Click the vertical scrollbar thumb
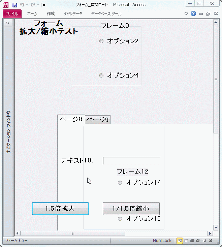Viewport: 222px width, 247px height. point(216,79)
